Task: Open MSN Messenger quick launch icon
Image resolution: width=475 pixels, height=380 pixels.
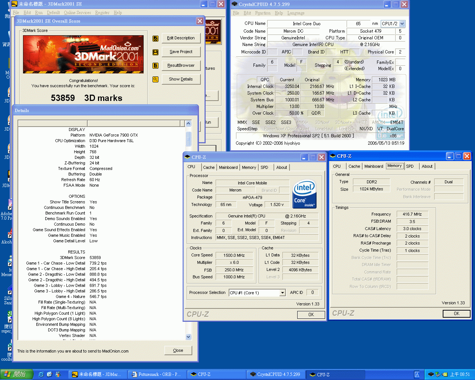Action: (58, 374)
